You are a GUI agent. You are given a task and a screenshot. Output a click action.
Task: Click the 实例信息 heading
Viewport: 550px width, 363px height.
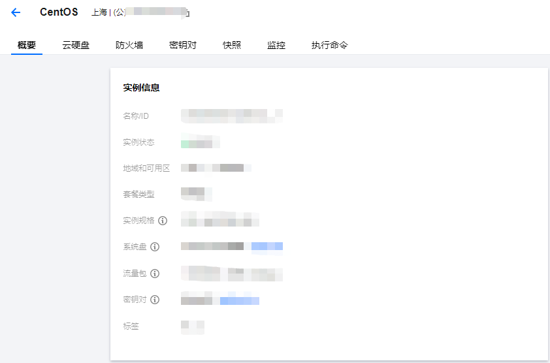coord(141,87)
